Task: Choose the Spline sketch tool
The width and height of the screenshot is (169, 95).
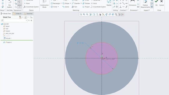Action: pyautogui.click(x=66, y=7)
